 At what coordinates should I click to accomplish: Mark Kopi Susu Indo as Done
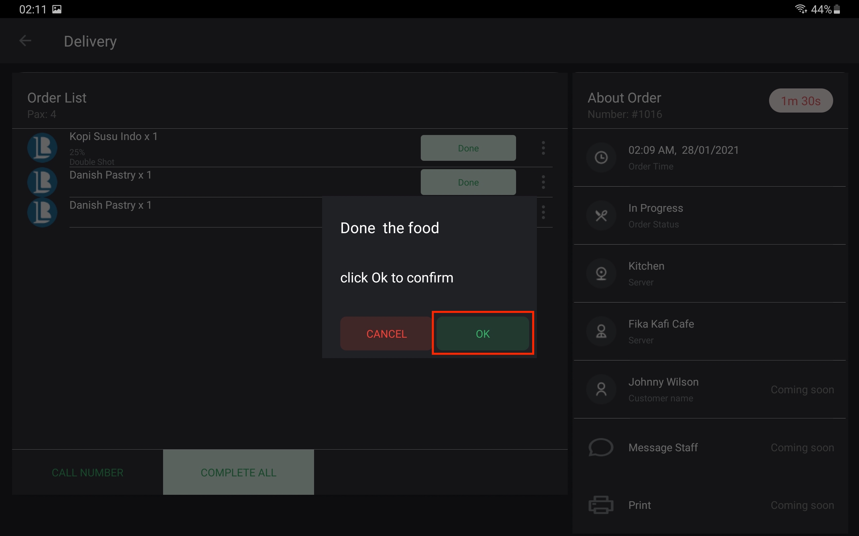(x=468, y=148)
